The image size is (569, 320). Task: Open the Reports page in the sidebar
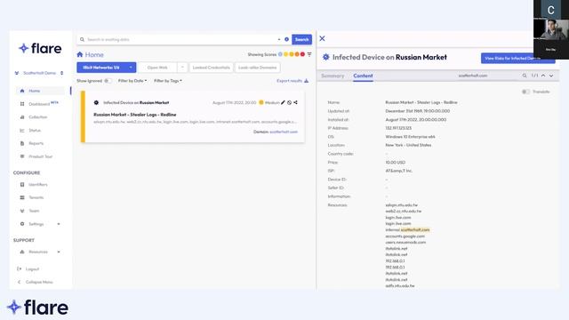click(x=36, y=143)
